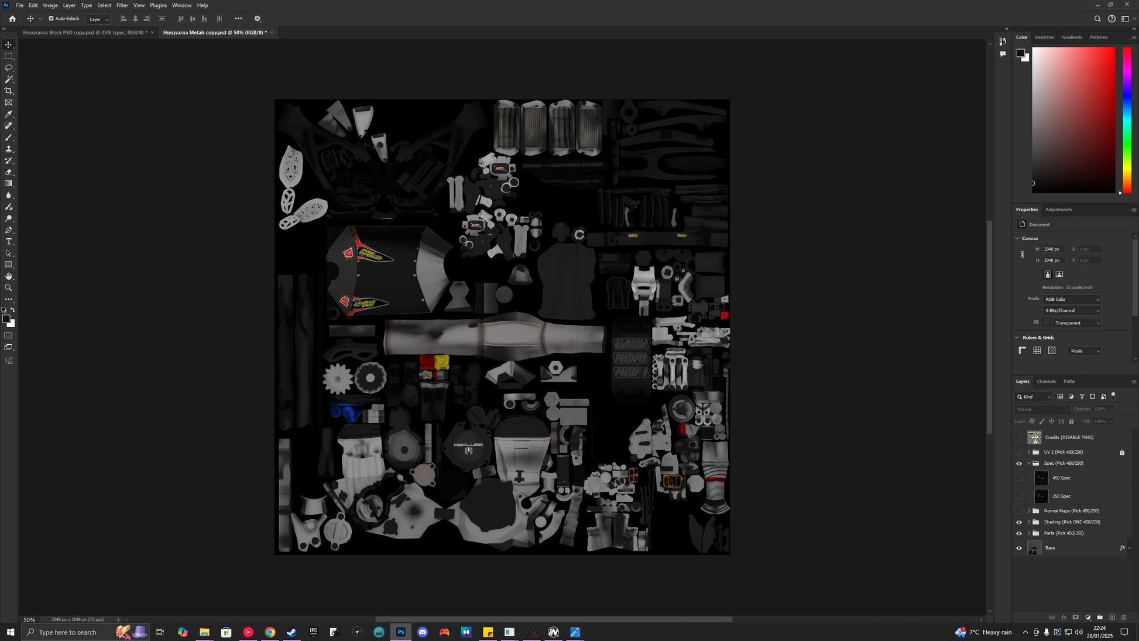Toggle the Auto-Select checkbox
This screenshot has height=641, width=1139.
pyautogui.click(x=52, y=19)
